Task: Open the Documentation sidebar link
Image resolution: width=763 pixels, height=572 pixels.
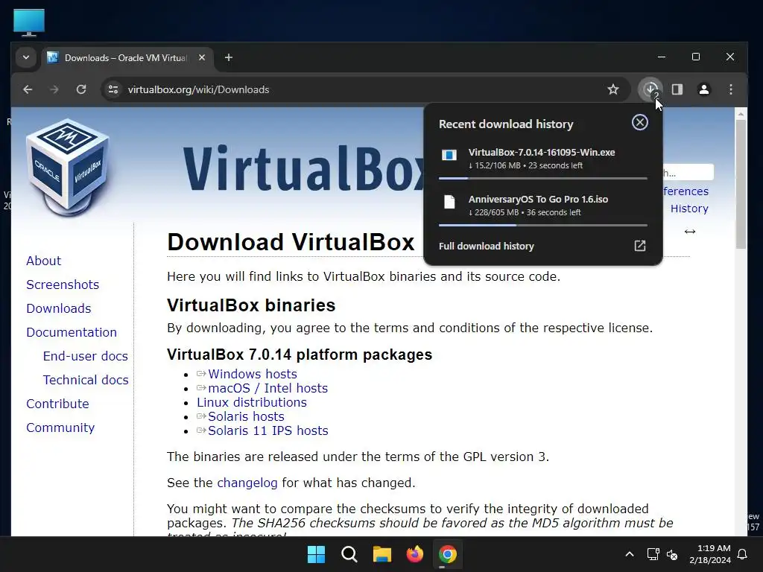Action: 72,332
